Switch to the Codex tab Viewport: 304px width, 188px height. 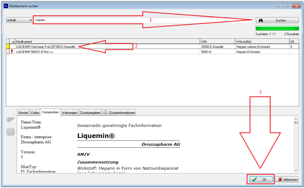coord(35,112)
